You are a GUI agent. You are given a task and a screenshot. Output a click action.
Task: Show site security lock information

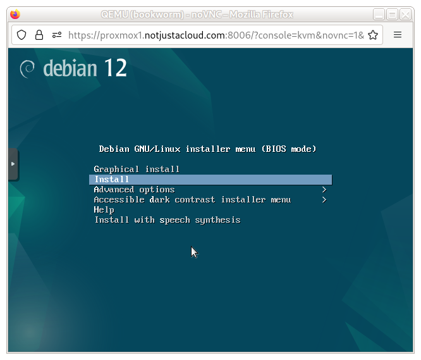39,35
